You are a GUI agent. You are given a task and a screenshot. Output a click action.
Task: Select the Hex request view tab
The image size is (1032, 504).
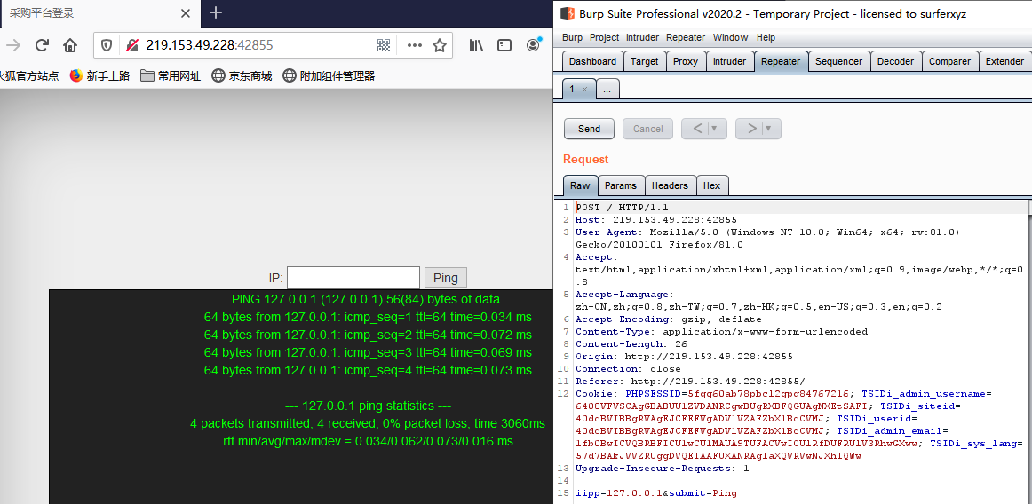pos(711,185)
